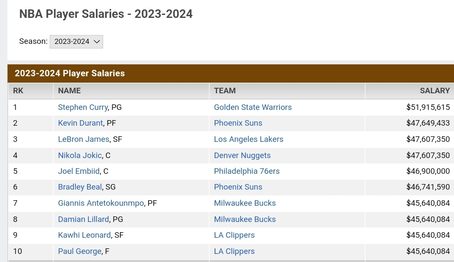Click Bradley Beal's name link
Screen dimensions: 454x262
pos(80,187)
